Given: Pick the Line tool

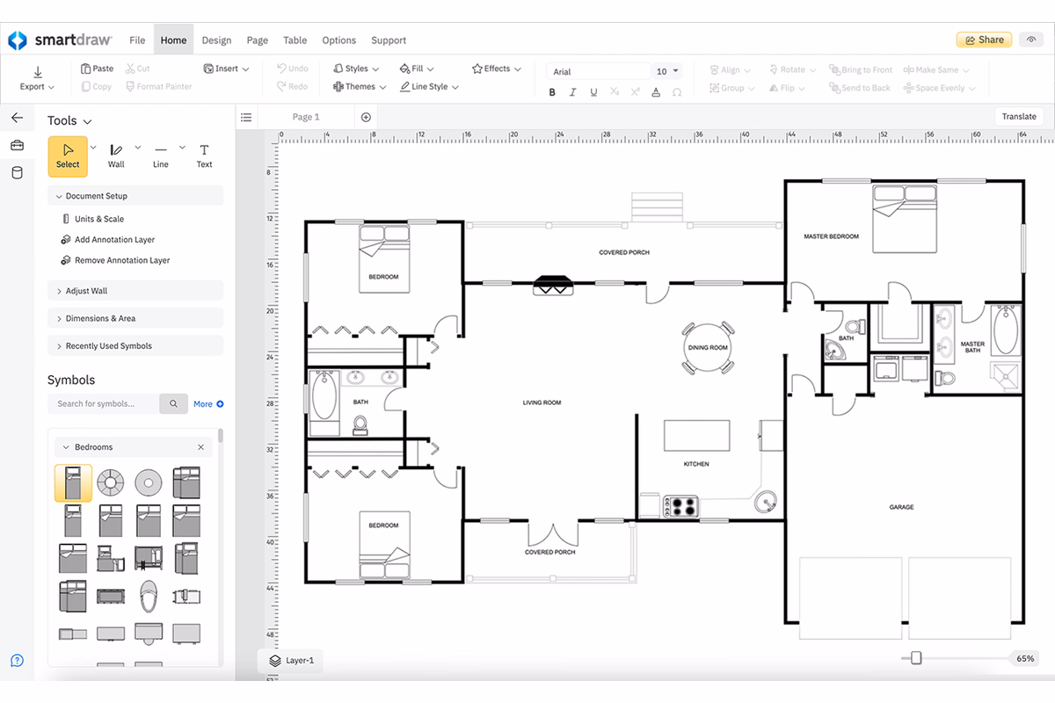Looking at the screenshot, I should (160, 156).
